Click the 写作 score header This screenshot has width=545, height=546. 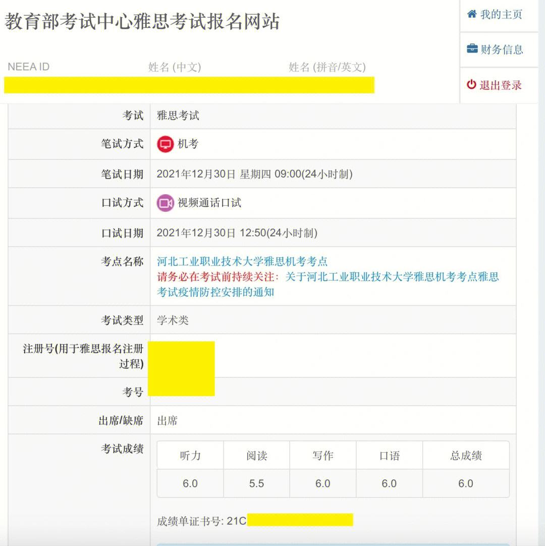pos(323,456)
